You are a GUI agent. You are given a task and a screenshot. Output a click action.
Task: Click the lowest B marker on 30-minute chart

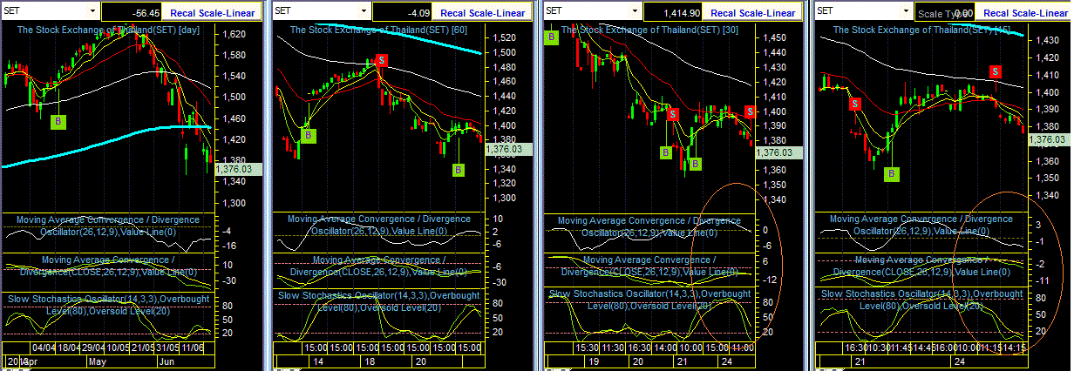695,164
